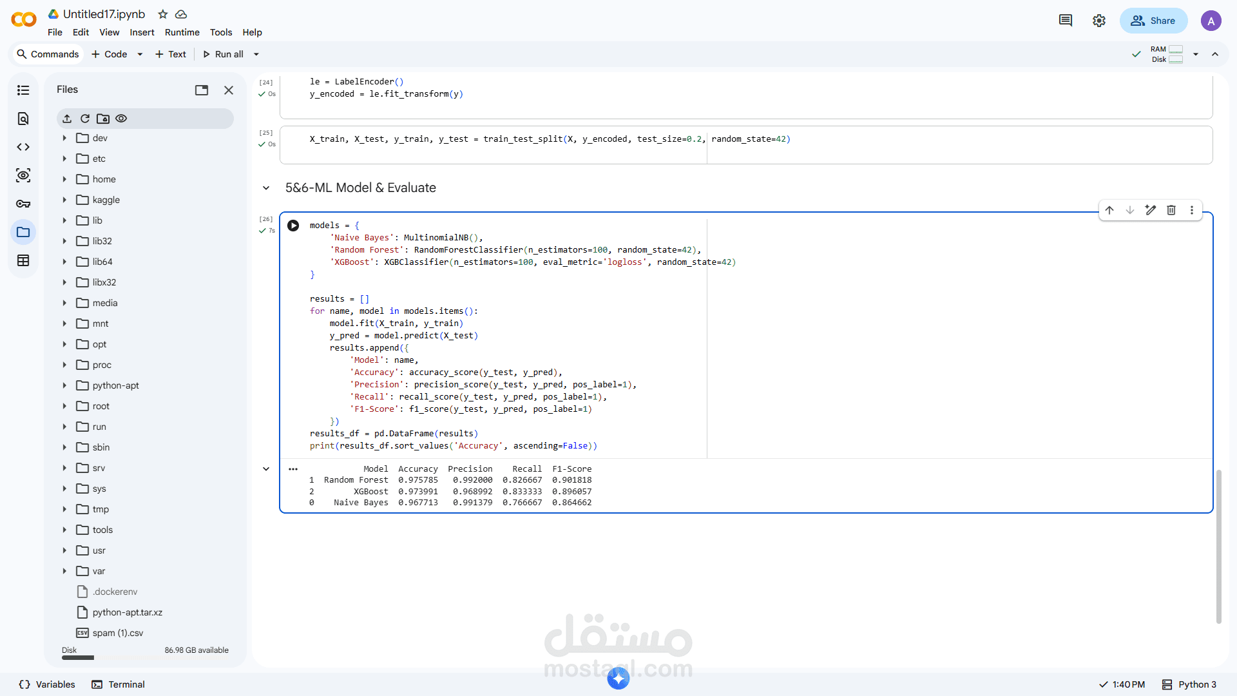Open the Run all dropdown arrow
This screenshot has height=696, width=1237.
tap(256, 54)
